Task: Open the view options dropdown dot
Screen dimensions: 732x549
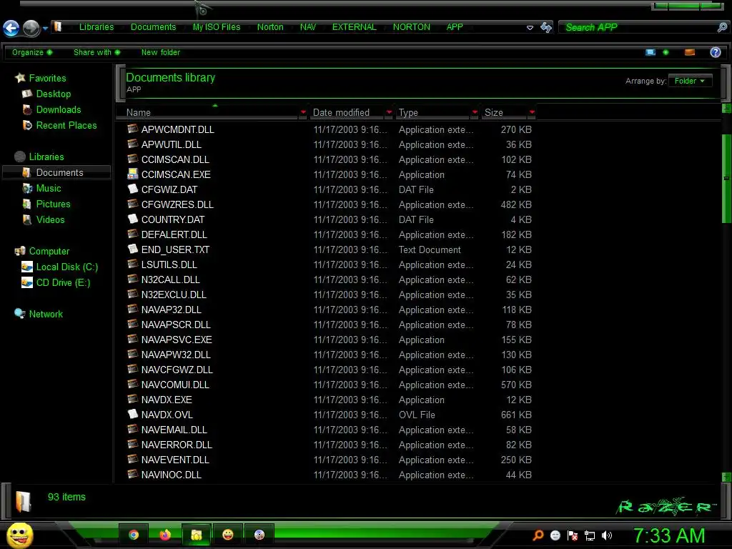Action: coord(666,52)
